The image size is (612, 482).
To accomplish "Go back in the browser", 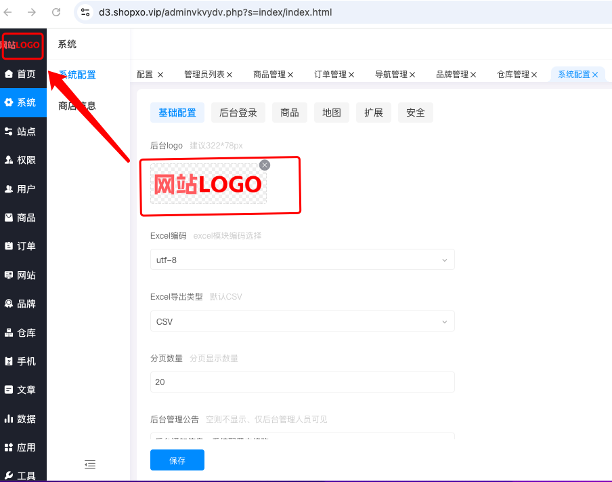I will pyautogui.click(x=8, y=12).
